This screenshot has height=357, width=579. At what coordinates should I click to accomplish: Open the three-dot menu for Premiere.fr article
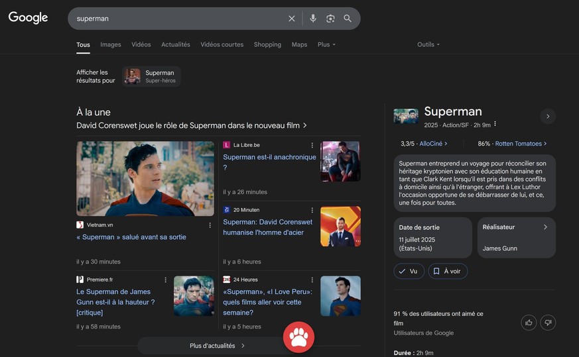click(x=165, y=280)
